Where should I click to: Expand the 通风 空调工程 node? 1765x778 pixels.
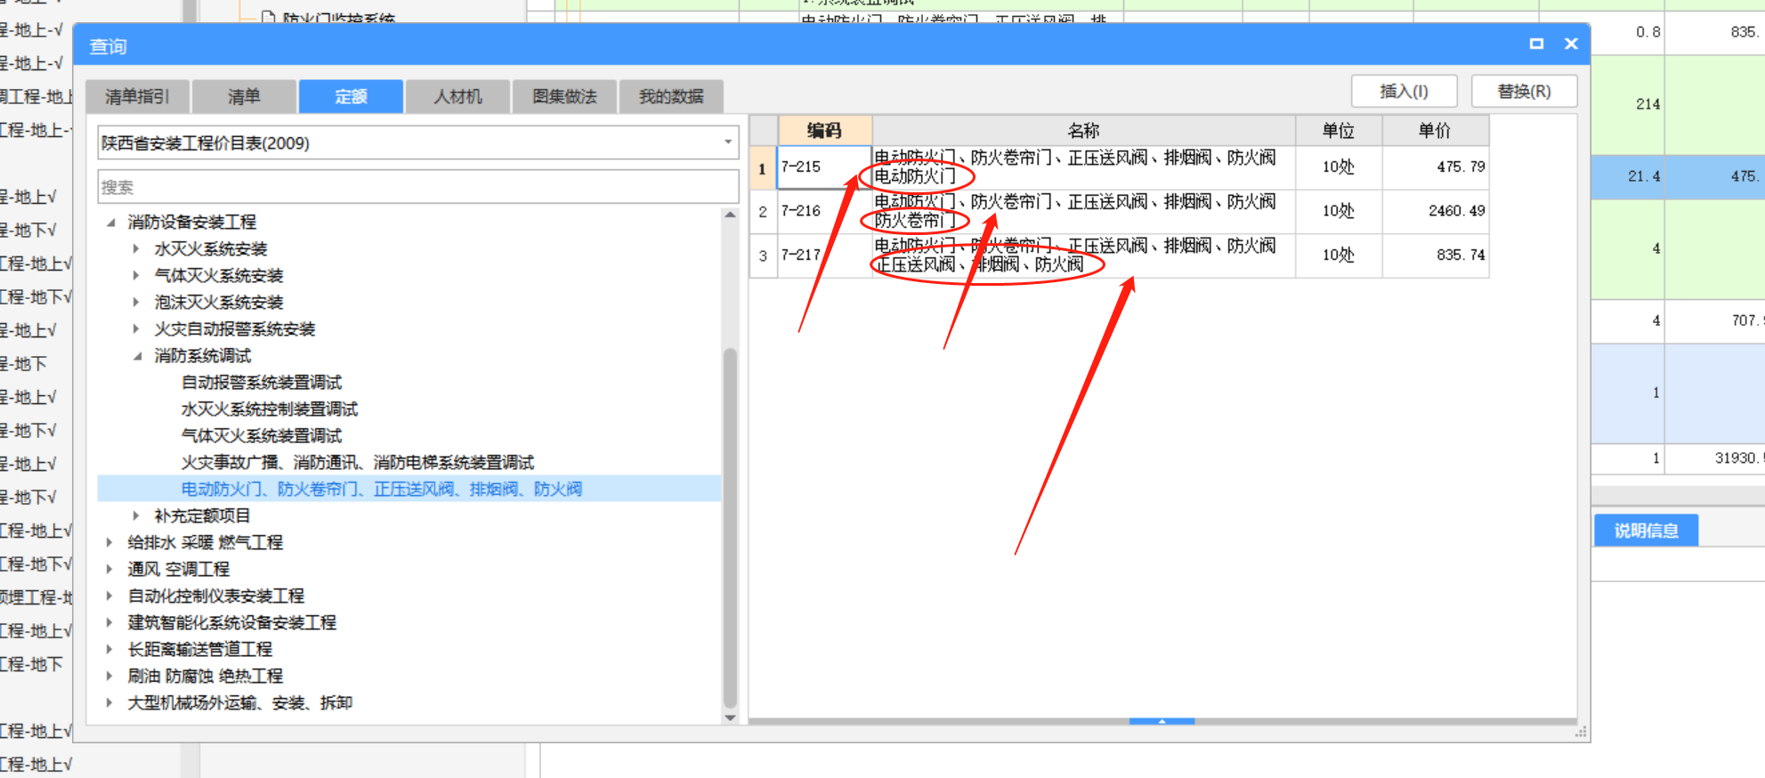(x=109, y=569)
